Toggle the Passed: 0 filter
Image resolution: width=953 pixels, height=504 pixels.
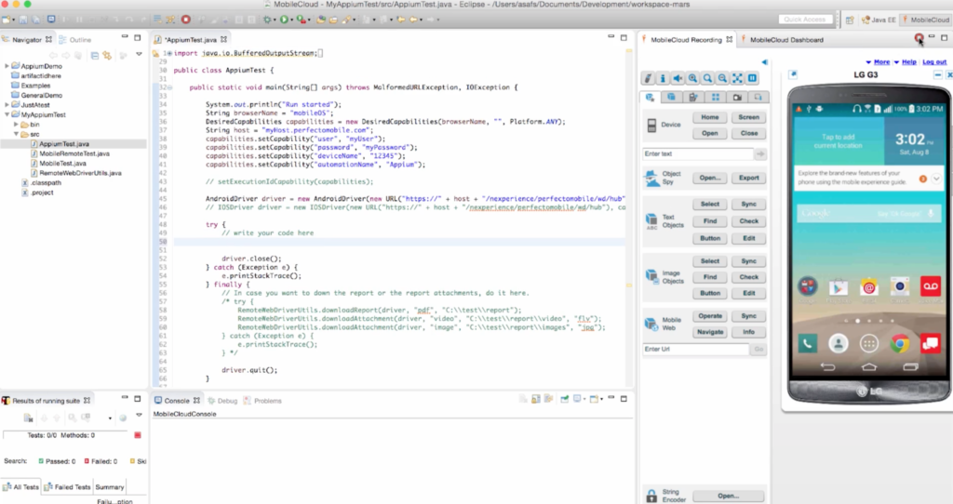[57, 461]
